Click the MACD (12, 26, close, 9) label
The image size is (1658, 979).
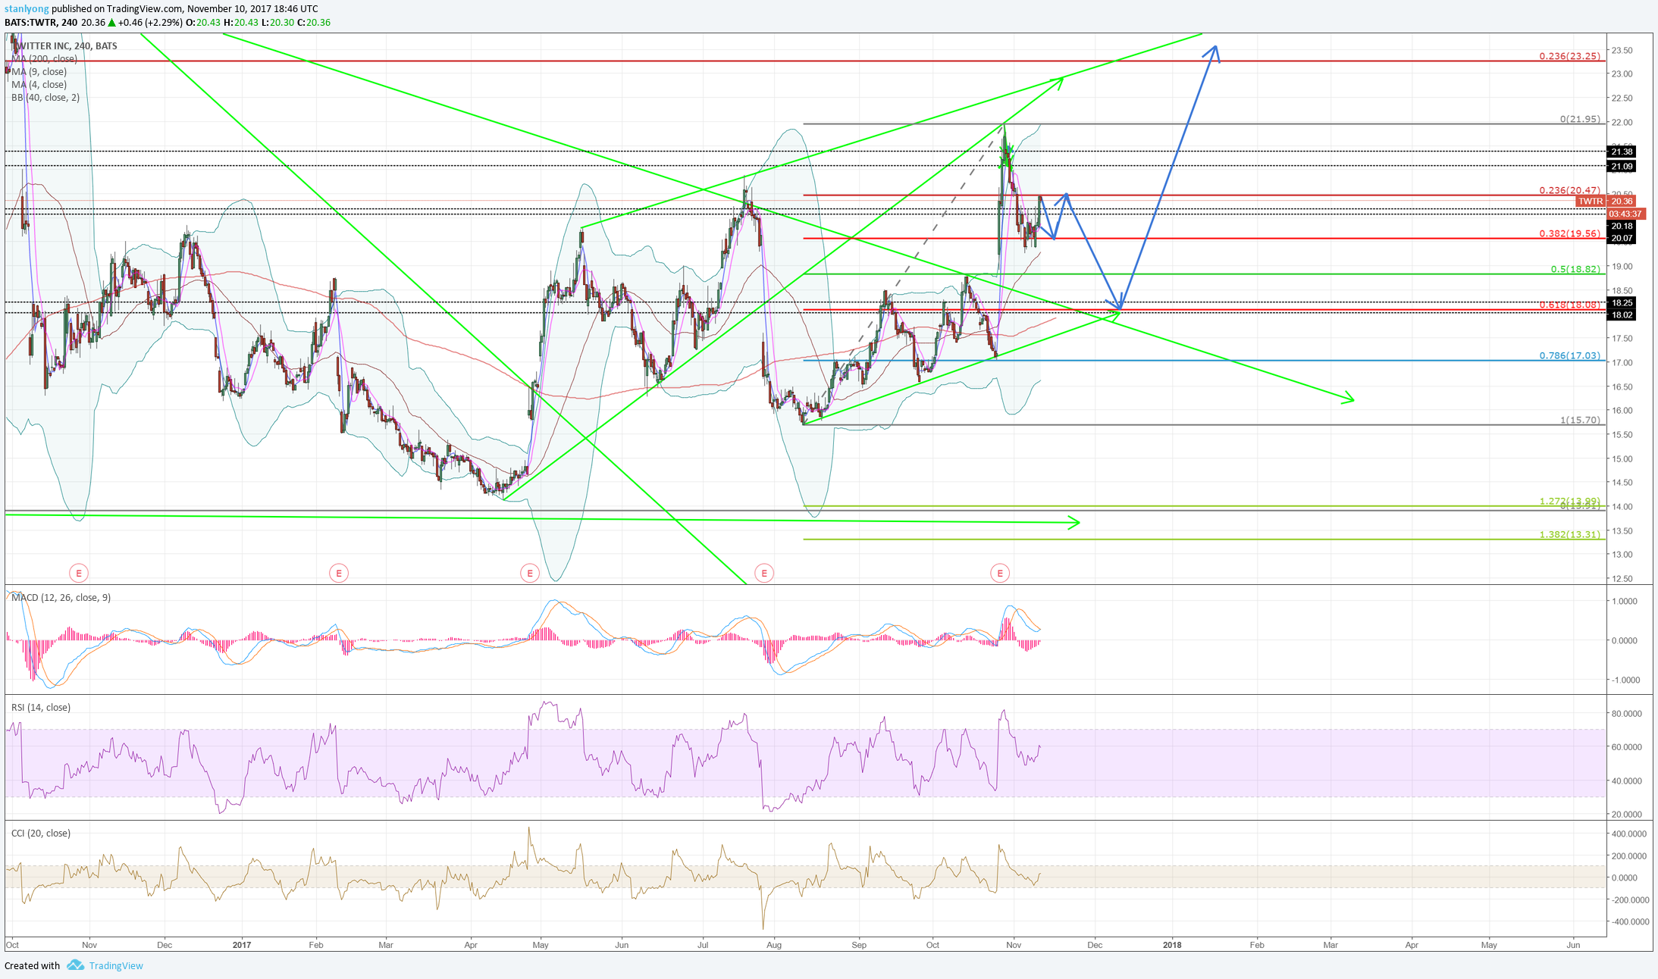[61, 597]
